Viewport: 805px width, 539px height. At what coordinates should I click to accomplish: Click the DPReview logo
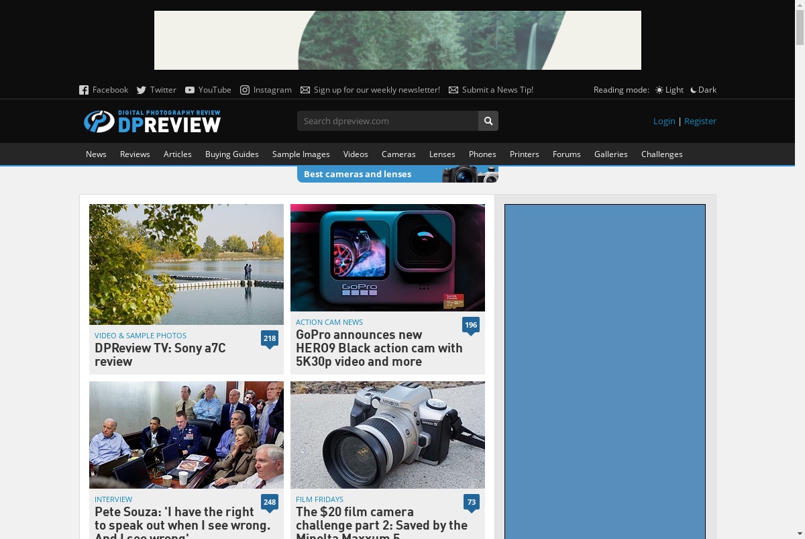point(152,121)
